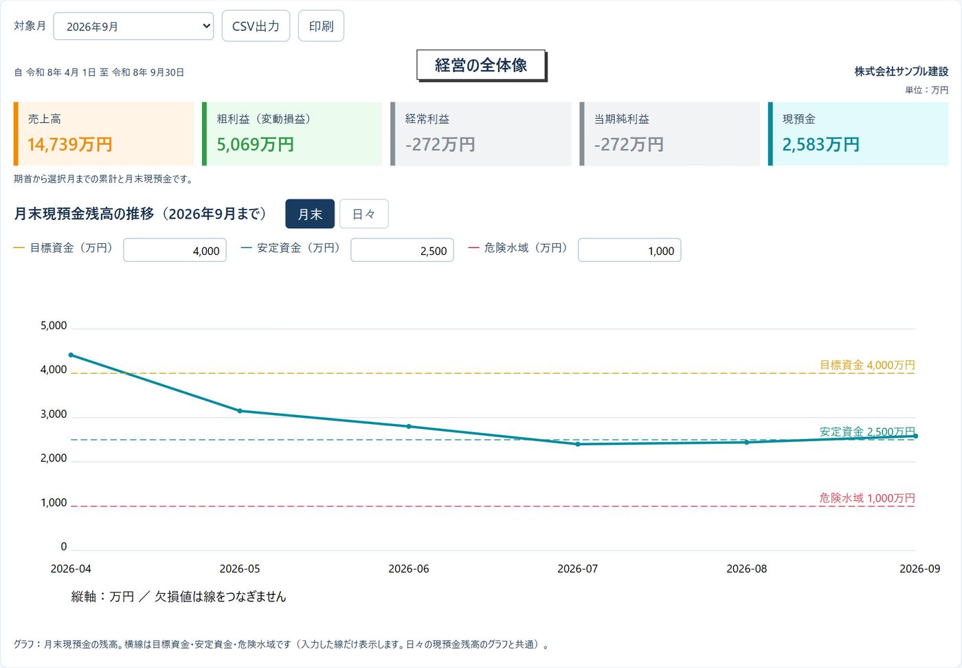The height and width of the screenshot is (668, 962).
Task: Click the 2026-04 data point on chart
Action: (71, 355)
